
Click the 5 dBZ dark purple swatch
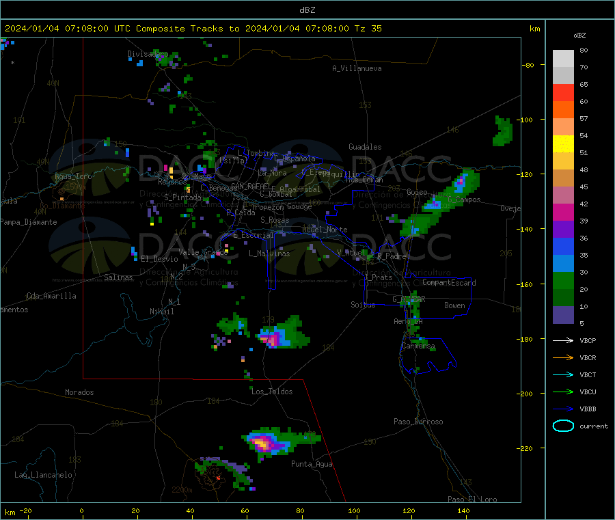[x=563, y=315]
